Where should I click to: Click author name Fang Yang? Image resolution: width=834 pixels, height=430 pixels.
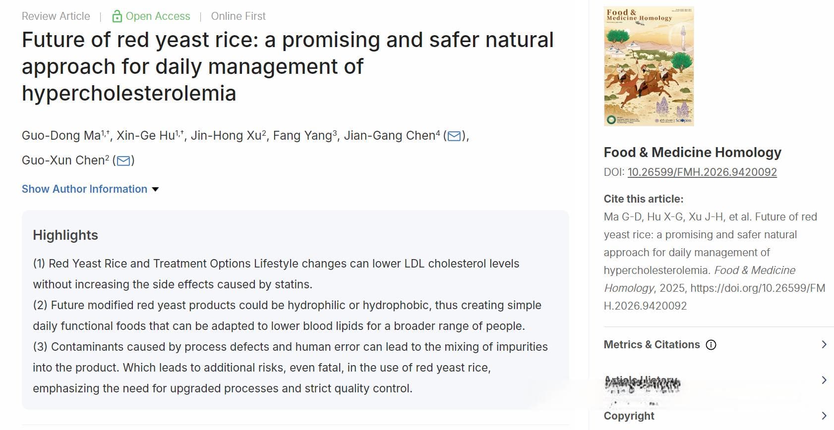click(x=302, y=136)
